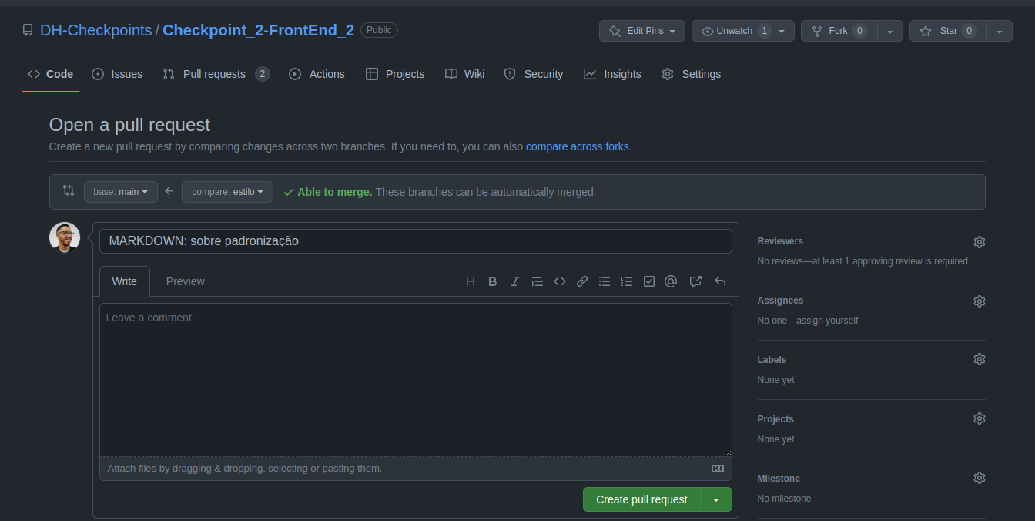Go to the Issues tab
This screenshot has height=521, width=1035.
[117, 74]
